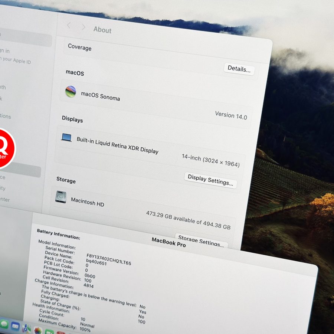Click firmware version value 0b00

(x=90, y=276)
